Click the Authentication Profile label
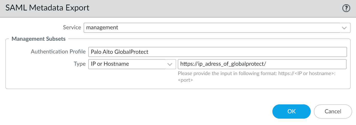This screenshot has height=125, width=356. tap(58, 52)
